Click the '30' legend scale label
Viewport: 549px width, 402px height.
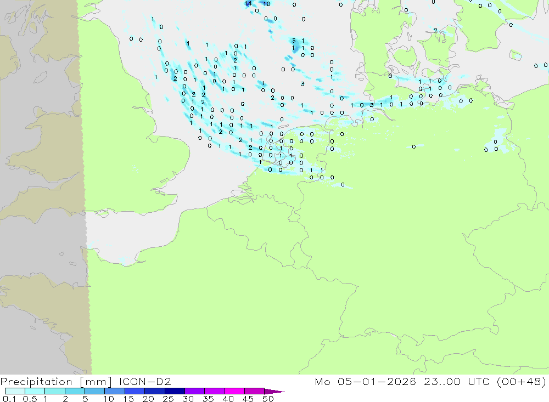(188, 399)
